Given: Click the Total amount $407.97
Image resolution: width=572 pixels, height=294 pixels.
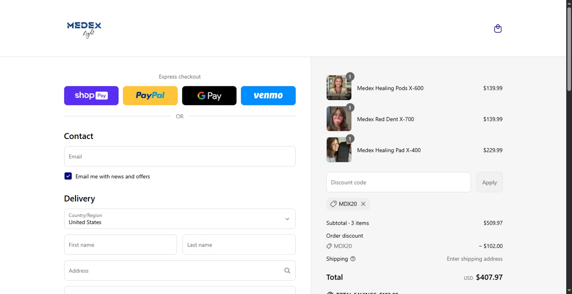Looking at the screenshot, I should (489, 277).
